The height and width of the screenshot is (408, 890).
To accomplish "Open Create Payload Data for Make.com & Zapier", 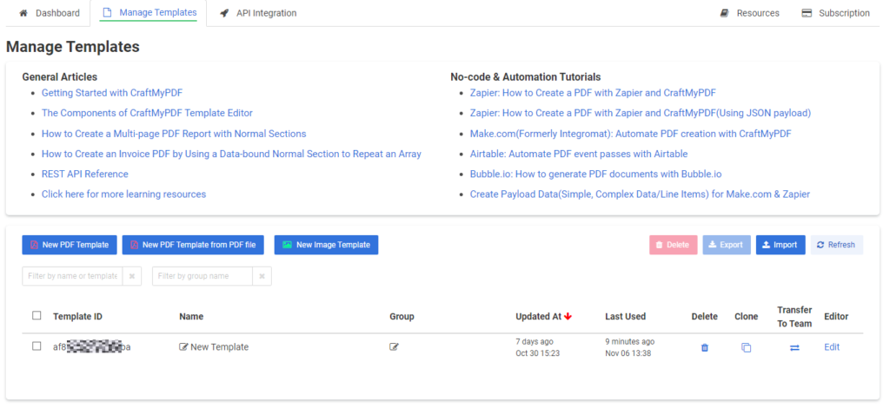I will pyautogui.click(x=640, y=194).
